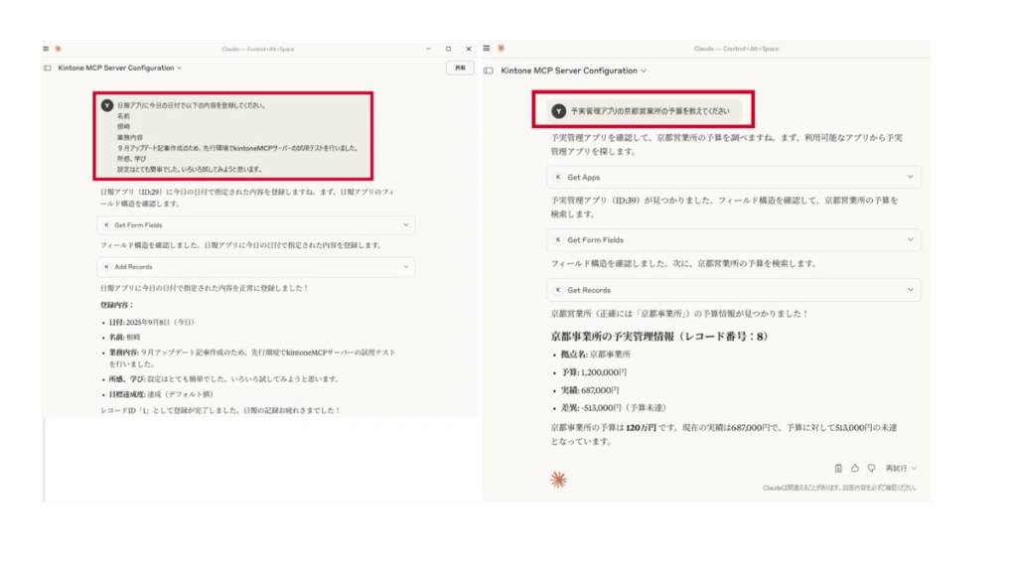Image resolution: width=1017 pixels, height=566 pixels.
Task: Give thumbs up to the response
Action: pyautogui.click(x=855, y=468)
